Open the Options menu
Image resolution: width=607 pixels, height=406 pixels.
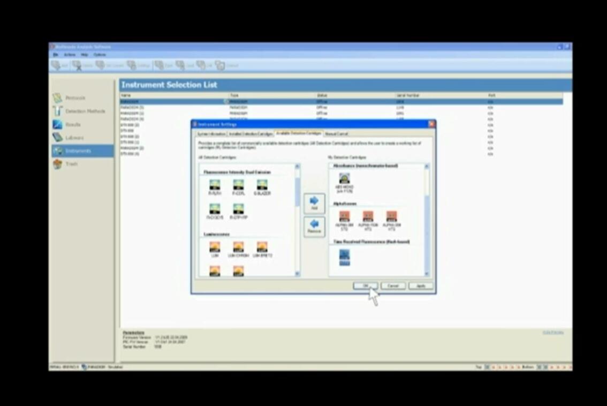pos(100,55)
